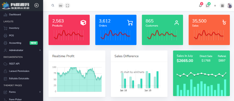Click the Customers person icon
Viewport: 234px width, 101px height.
tap(177, 23)
